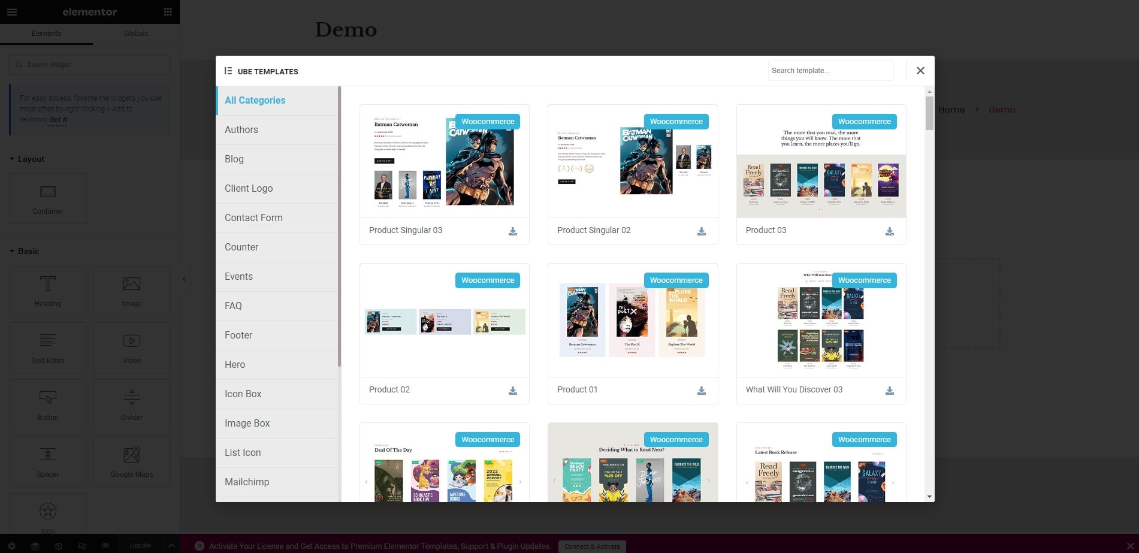This screenshot has height=553, width=1139.
Task: Select the List Icon category
Action: [x=277, y=453]
